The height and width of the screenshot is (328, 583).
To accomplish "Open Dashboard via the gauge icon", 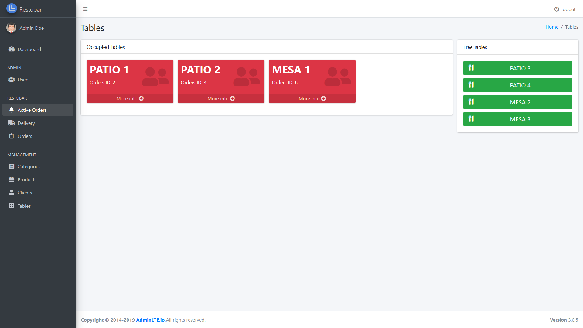I will pos(12,49).
